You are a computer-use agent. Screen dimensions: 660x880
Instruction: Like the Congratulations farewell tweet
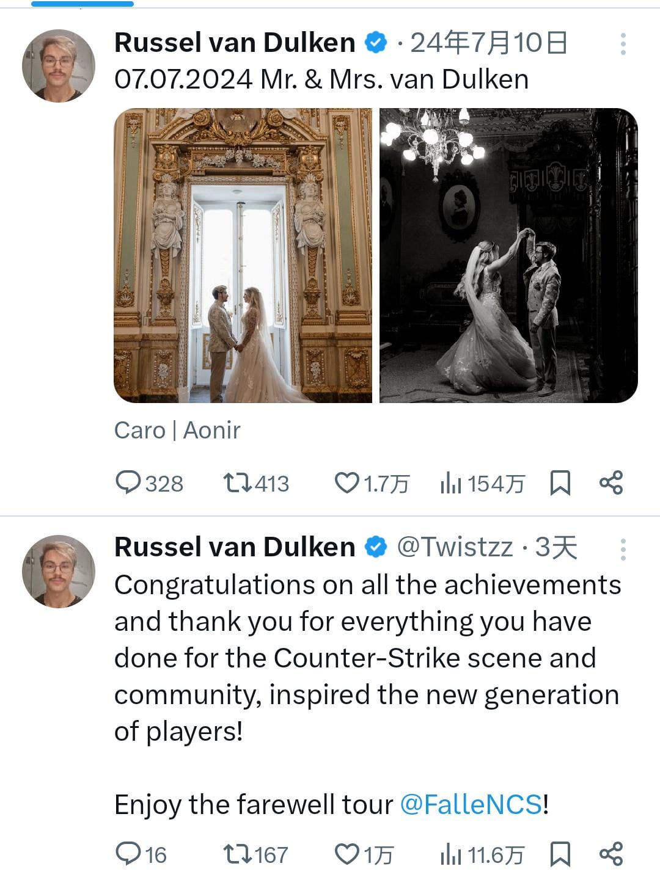coord(347,853)
